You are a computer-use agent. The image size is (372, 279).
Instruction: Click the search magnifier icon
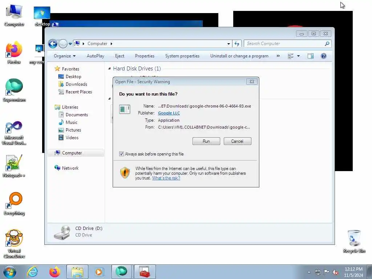click(x=327, y=44)
